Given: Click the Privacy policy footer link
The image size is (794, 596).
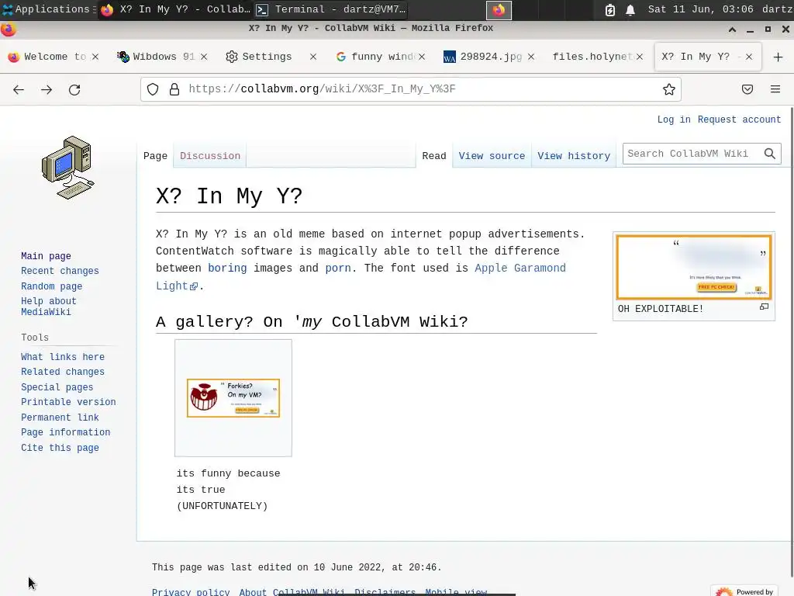Looking at the screenshot, I should (x=191, y=591).
